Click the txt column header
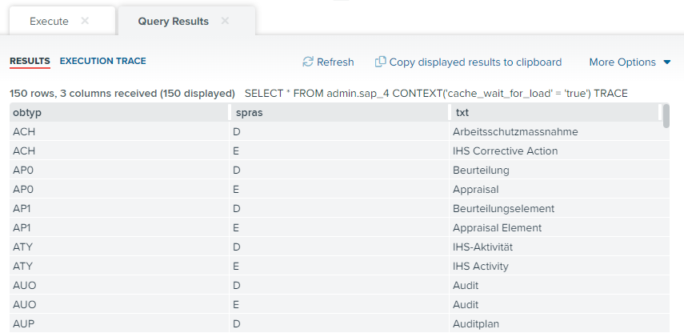684x333 pixels. point(555,113)
